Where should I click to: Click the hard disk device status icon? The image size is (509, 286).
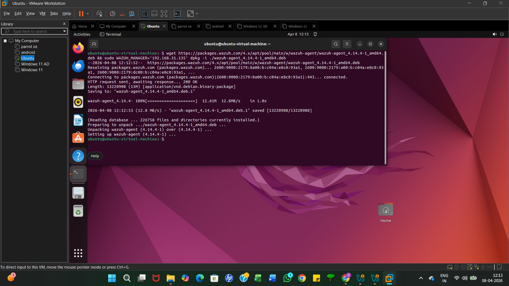[x=450, y=267]
